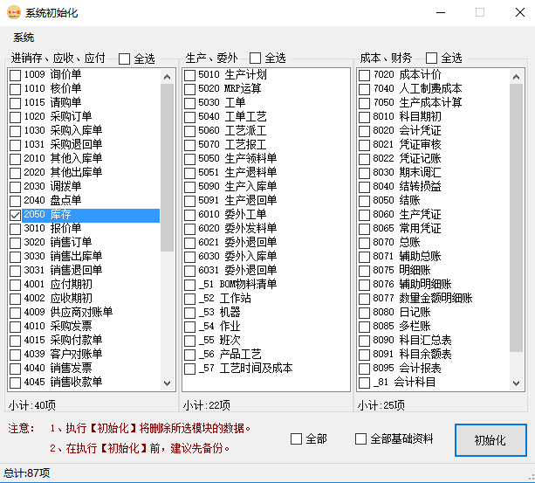Select the 8077 数量金额明细账 row
The width and height of the screenshot is (535, 483).
[x=434, y=299]
